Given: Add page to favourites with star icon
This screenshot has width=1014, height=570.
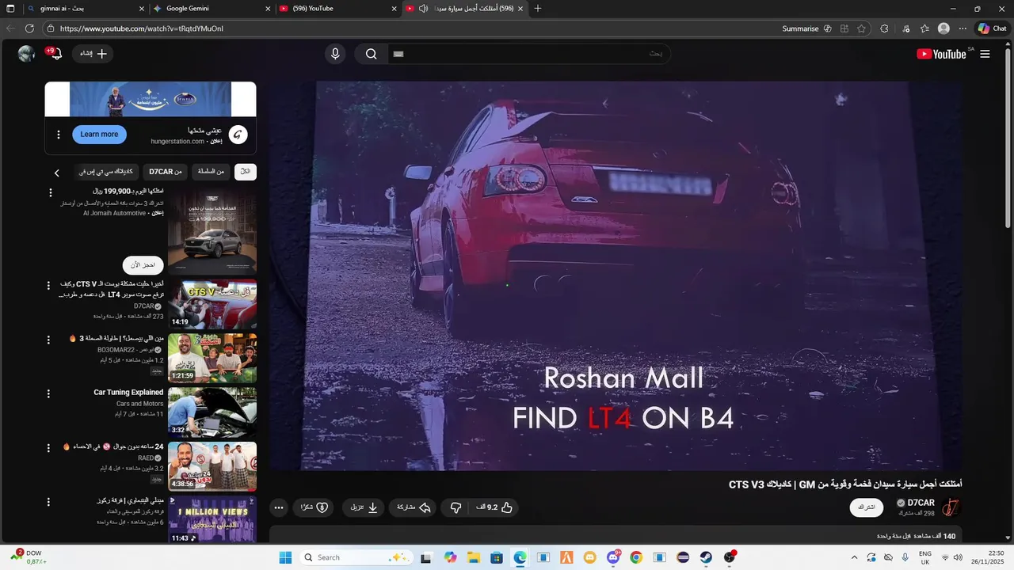Looking at the screenshot, I should tap(861, 28).
